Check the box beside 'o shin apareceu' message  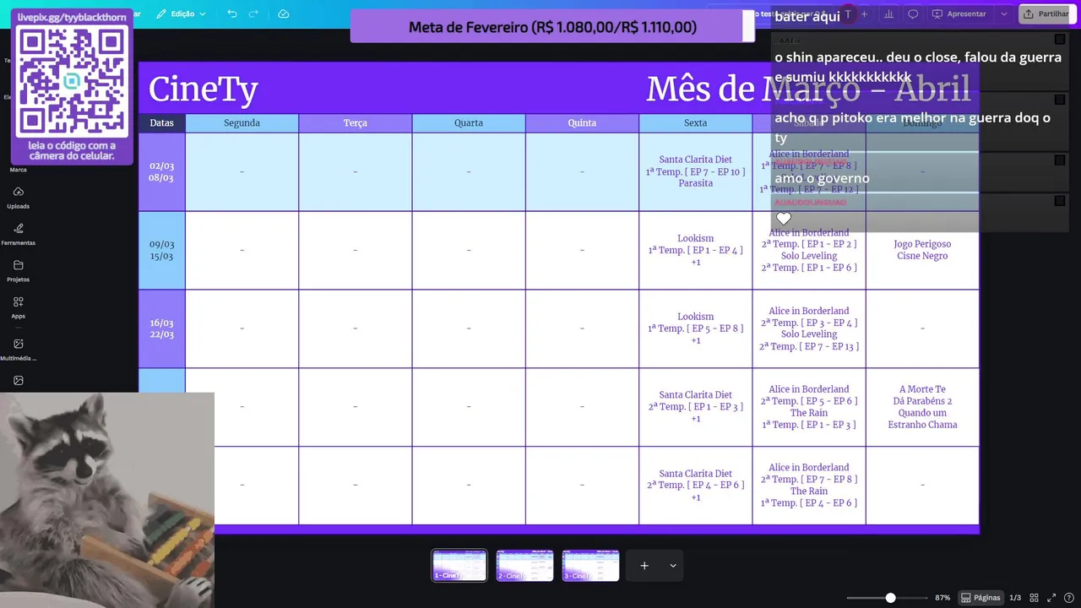point(1059,40)
